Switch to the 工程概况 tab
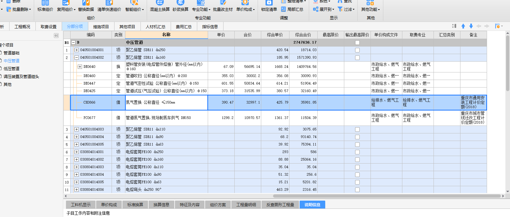The width and height of the screenshot is (510, 217). click(22, 27)
